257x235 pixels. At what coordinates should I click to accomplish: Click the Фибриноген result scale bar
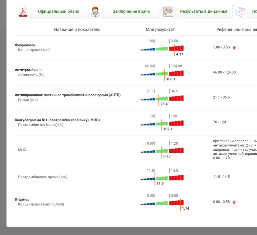pos(162,48)
